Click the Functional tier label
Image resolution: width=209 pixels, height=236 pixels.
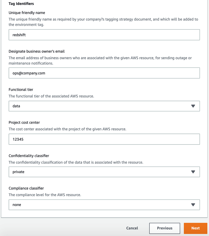point(21,89)
